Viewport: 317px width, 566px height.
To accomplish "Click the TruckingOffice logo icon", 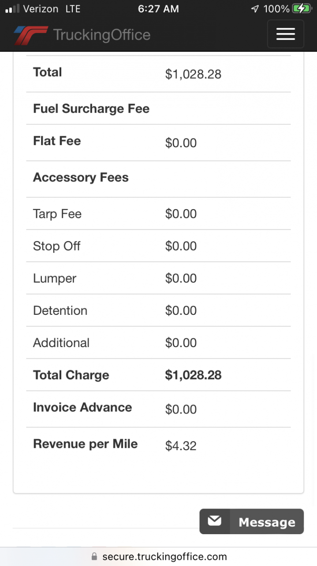I will pos(30,35).
